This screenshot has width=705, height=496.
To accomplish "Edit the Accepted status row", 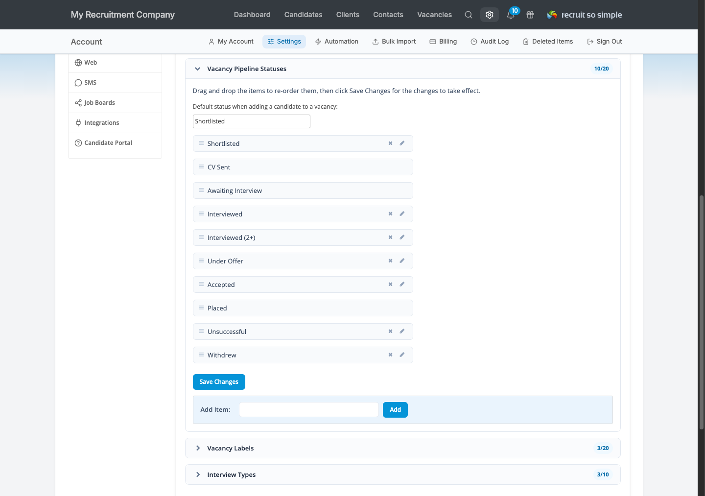I will [402, 284].
